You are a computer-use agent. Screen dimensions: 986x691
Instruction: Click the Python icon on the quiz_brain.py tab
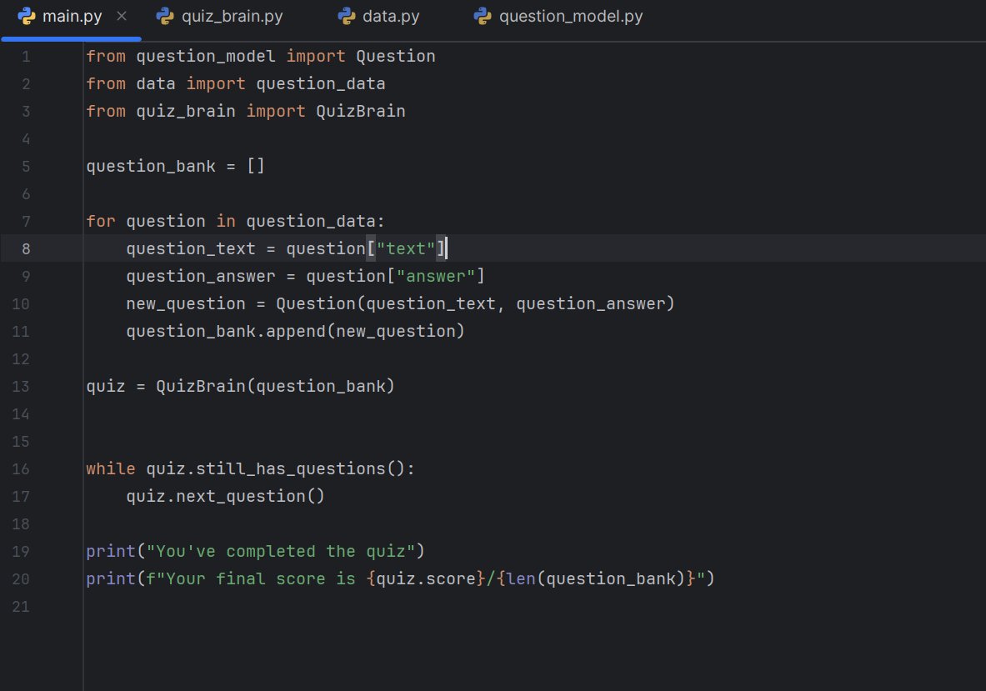click(163, 15)
